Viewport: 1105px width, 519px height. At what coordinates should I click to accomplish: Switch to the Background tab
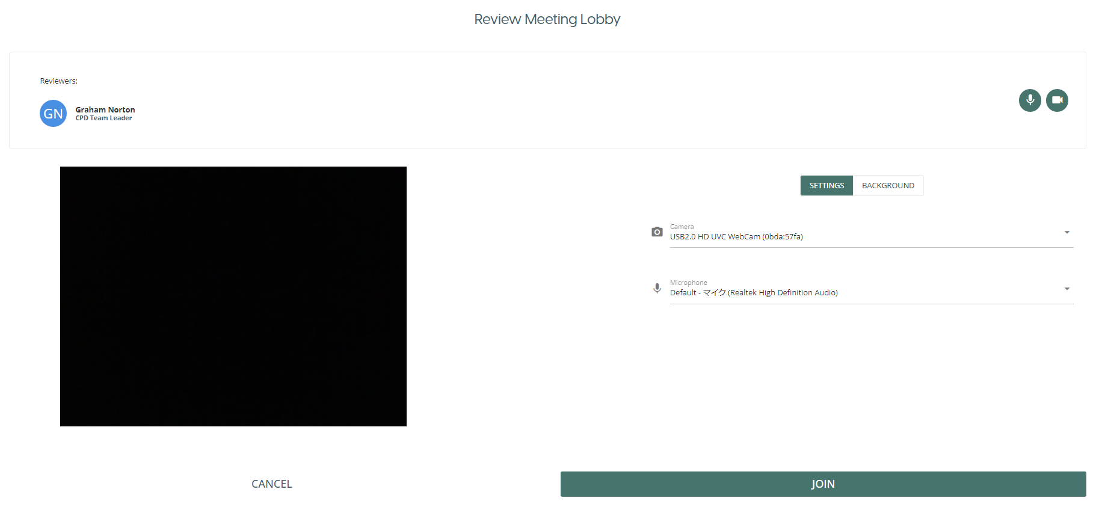click(x=888, y=186)
